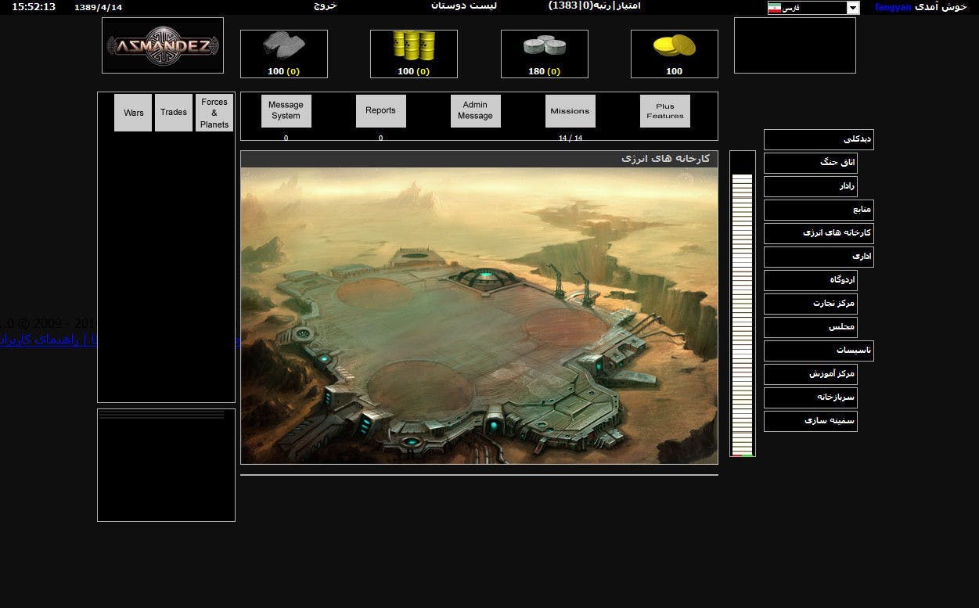The image size is (979, 608).
Task: Open the Admin Message button
Action: pyautogui.click(x=475, y=111)
